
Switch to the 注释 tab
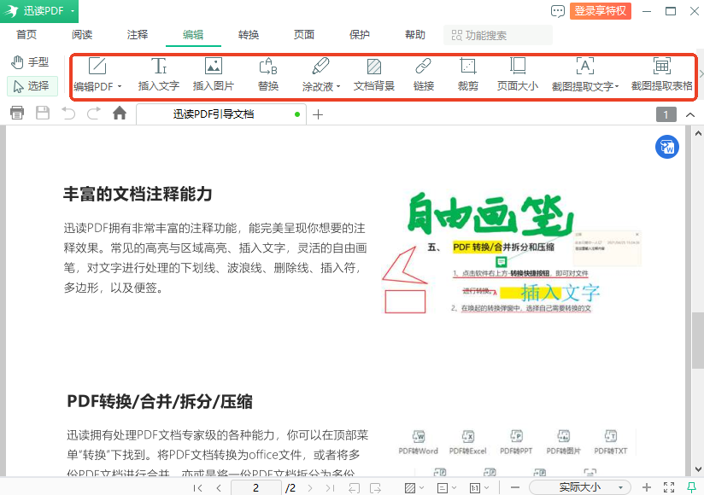point(138,35)
